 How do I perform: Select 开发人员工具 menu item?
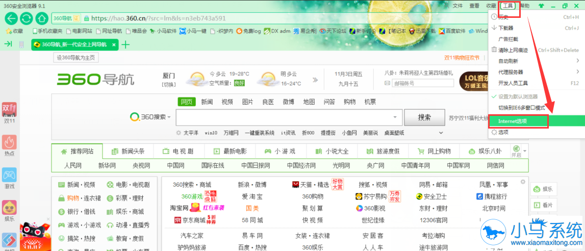pos(537,83)
